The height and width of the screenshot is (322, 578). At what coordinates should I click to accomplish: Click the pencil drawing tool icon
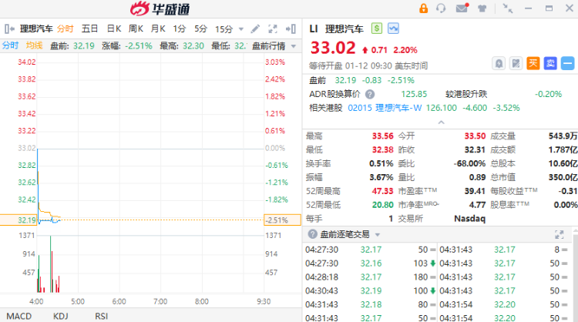256,29
